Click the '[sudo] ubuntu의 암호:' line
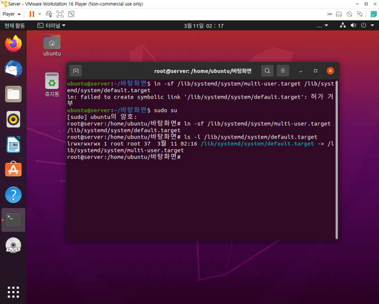Viewport: 379px width, 304px height. click(102, 117)
